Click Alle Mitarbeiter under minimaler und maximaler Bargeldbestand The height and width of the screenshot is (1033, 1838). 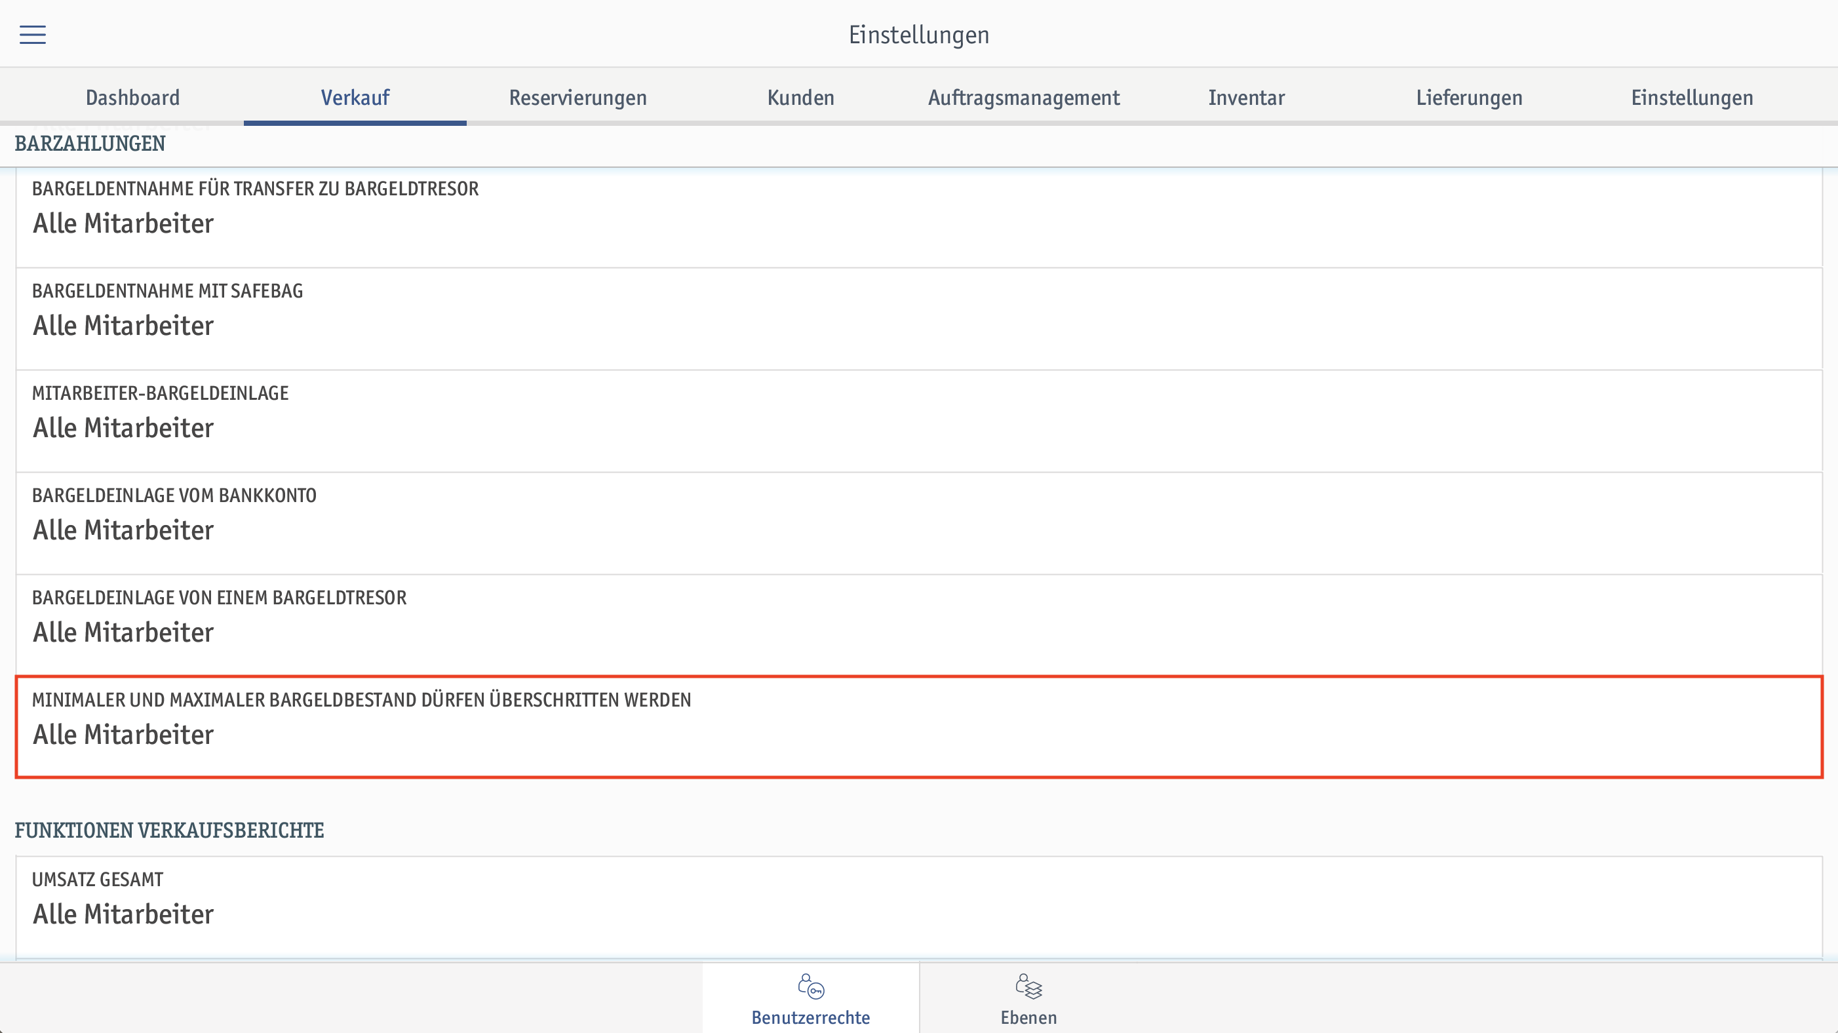pos(123,735)
